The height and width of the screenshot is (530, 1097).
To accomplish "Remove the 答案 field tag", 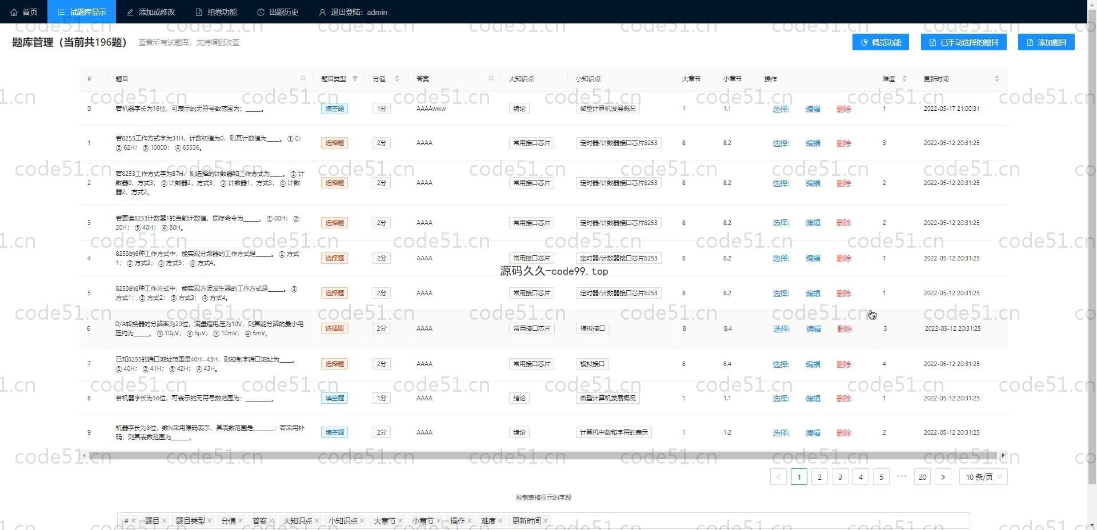I will coord(271,521).
